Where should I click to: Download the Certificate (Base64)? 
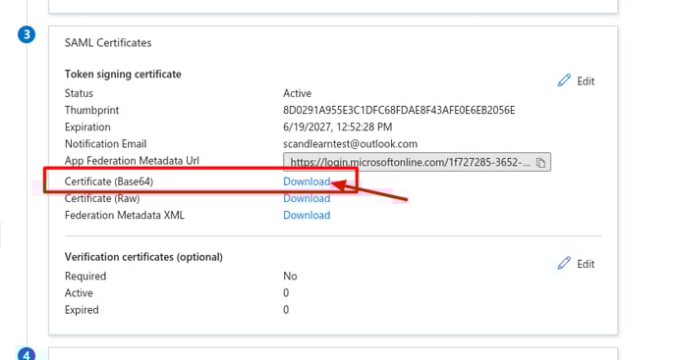pos(307,181)
